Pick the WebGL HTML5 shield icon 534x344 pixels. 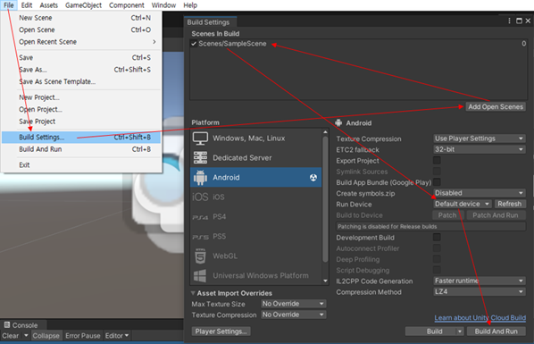point(200,256)
